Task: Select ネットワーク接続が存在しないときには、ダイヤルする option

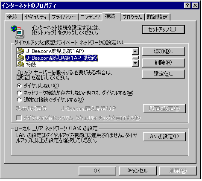Action: coord(19,93)
